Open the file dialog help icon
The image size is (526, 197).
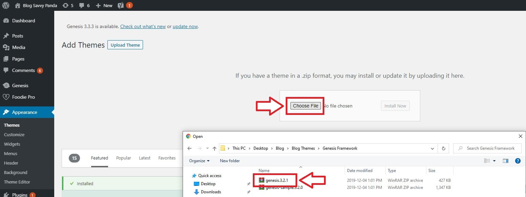tap(518, 161)
